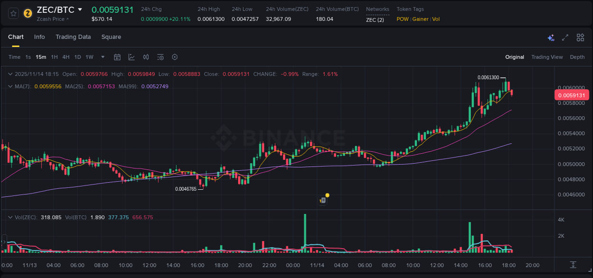593x278 pixels.
Task: Open the indicator settings icon
Action: point(160,57)
